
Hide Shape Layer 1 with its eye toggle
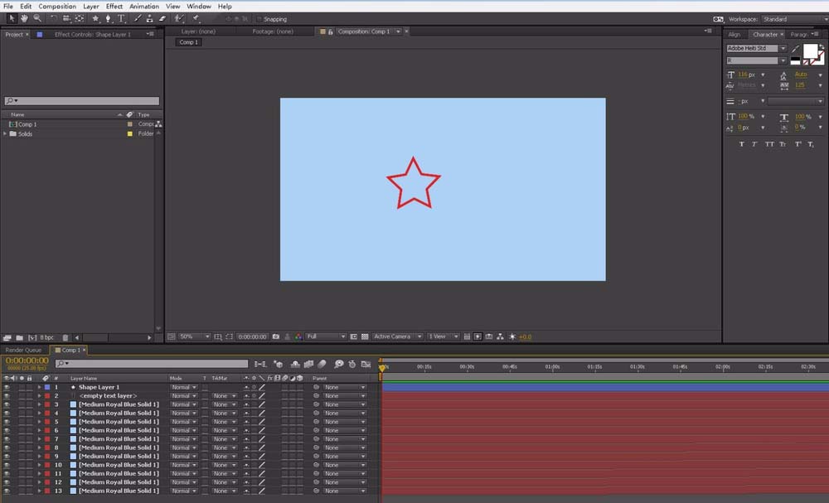[x=7, y=387]
